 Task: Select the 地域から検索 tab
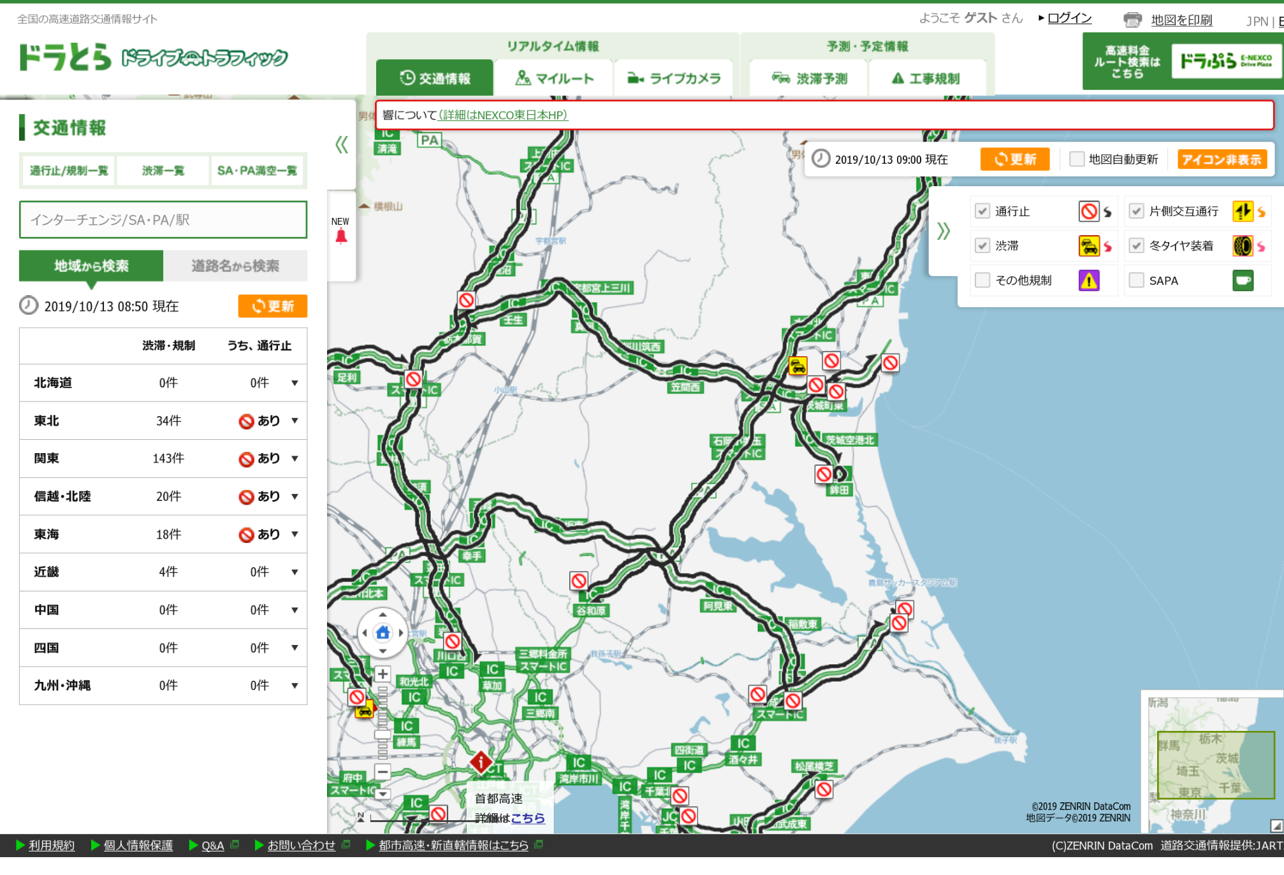(x=91, y=266)
